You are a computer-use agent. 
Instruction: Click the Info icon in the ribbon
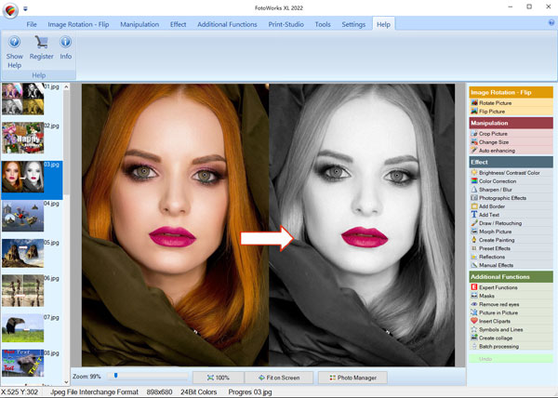point(65,42)
